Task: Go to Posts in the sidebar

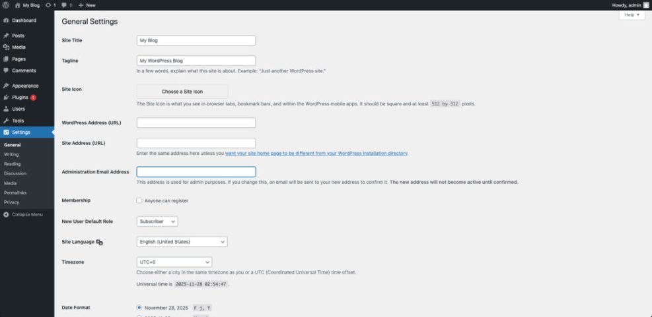Action: (x=18, y=36)
